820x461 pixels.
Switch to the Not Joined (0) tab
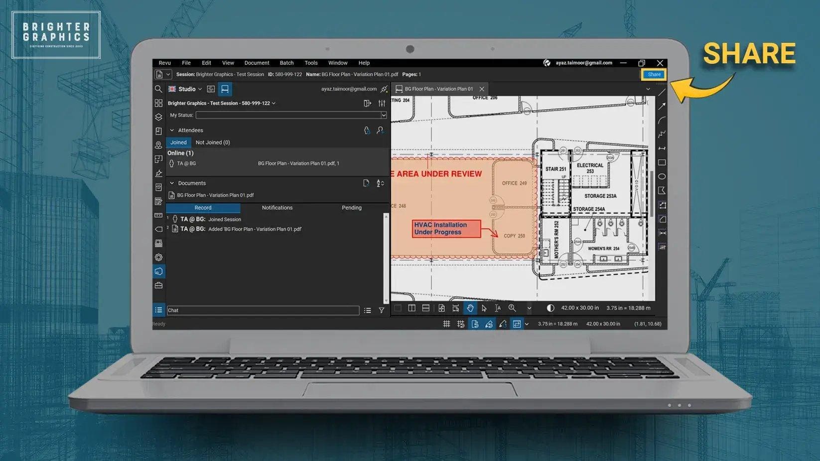click(213, 143)
